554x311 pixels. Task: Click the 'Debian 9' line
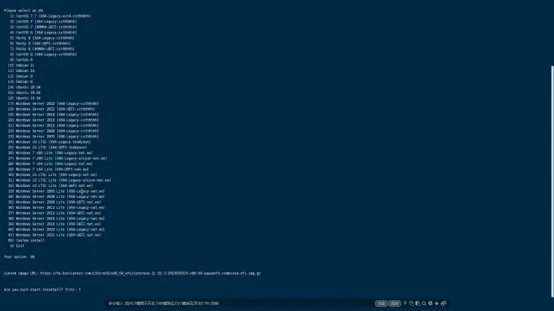pyautogui.click(x=20, y=76)
